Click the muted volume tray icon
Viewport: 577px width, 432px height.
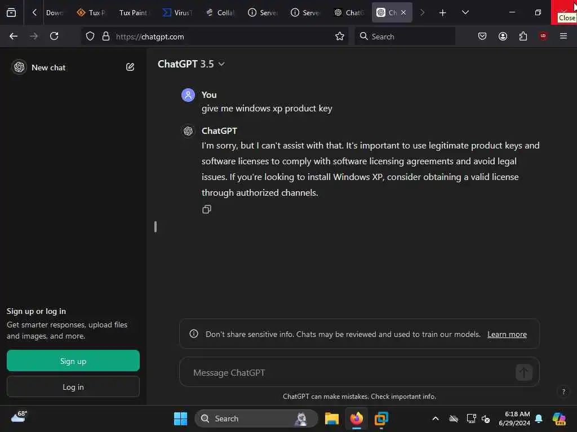486,418
